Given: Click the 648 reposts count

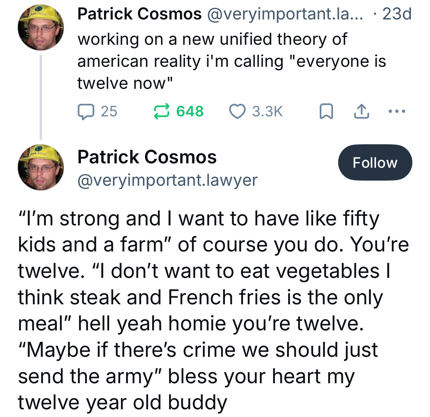Looking at the screenshot, I should pyautogui.click(x=190, y=112).
